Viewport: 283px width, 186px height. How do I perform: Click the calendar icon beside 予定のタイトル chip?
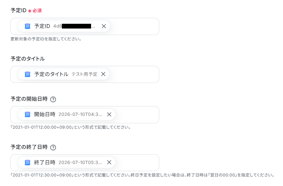27,74
